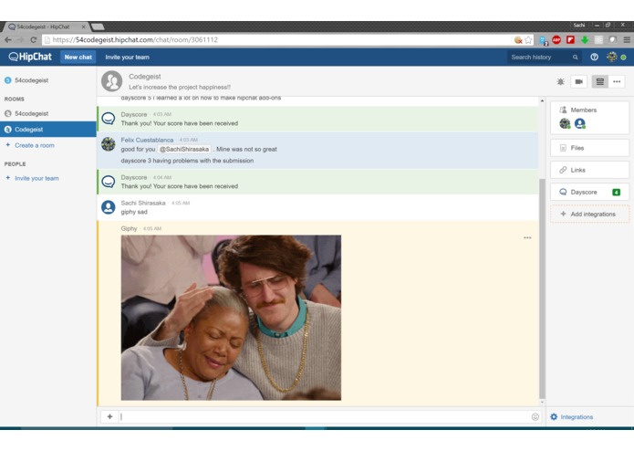Image resolution: width=634 pixels, height=451 pixels.
Task: Open the Flipboard red extension icon
Action: coord(570,39)
